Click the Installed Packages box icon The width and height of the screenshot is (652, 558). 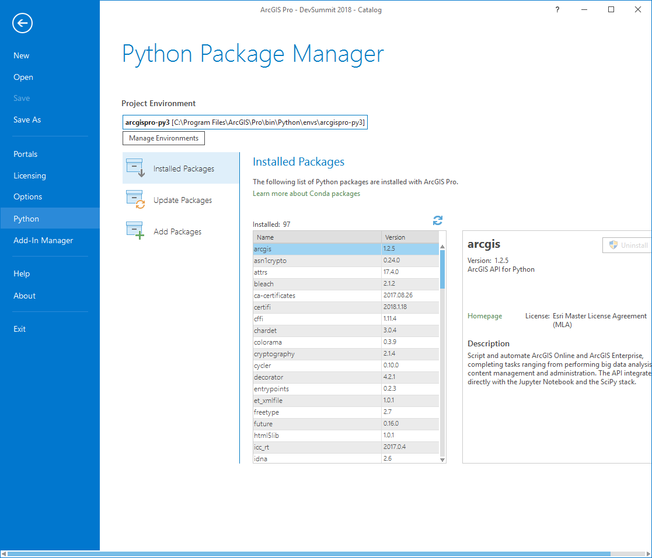coord(135,168)
